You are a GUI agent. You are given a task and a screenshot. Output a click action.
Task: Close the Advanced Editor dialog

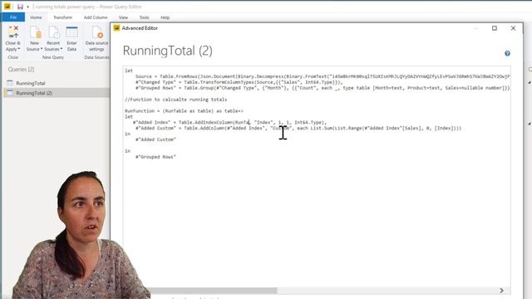513,28
